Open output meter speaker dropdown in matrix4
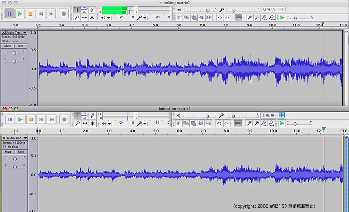The image size is (349, 212). pyautogui.click(x=110, y=123)
